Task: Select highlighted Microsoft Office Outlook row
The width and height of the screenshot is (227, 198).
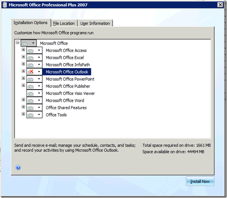Action: click(x=67, y=72)
